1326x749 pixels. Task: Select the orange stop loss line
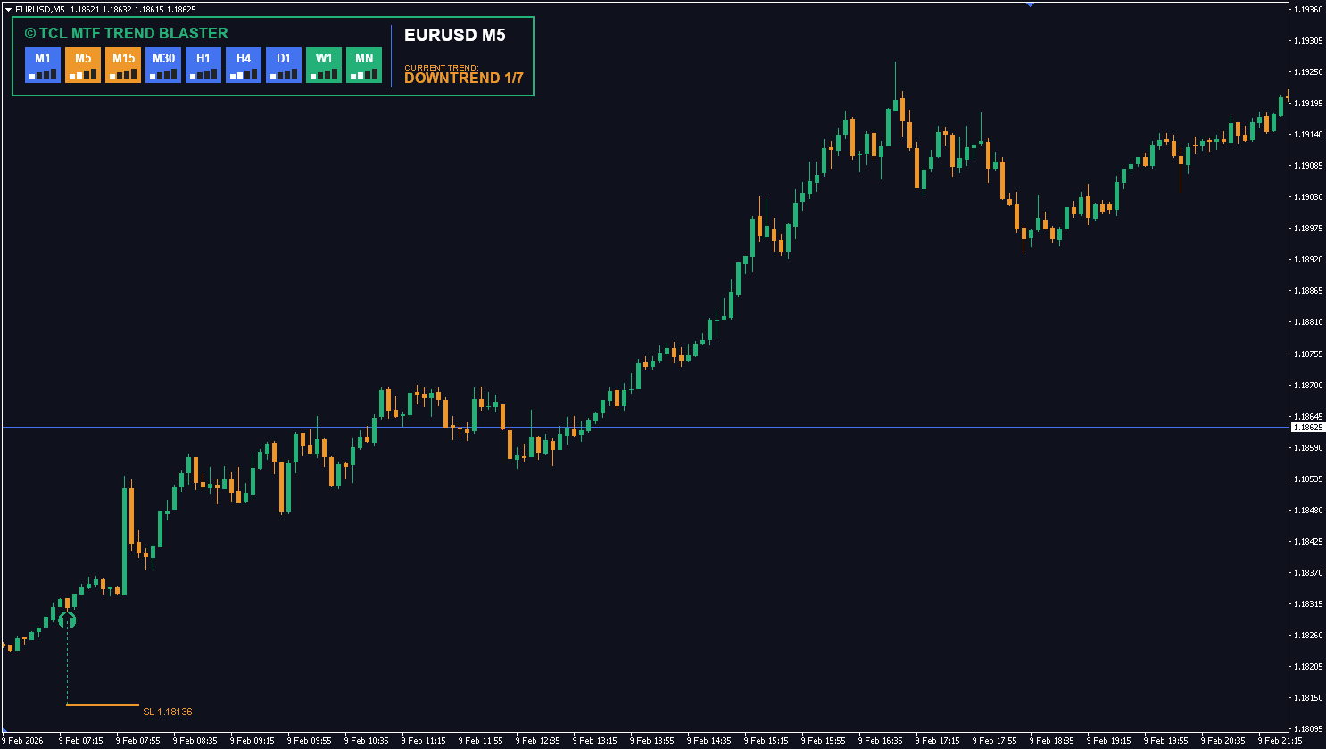pos(103,705)
